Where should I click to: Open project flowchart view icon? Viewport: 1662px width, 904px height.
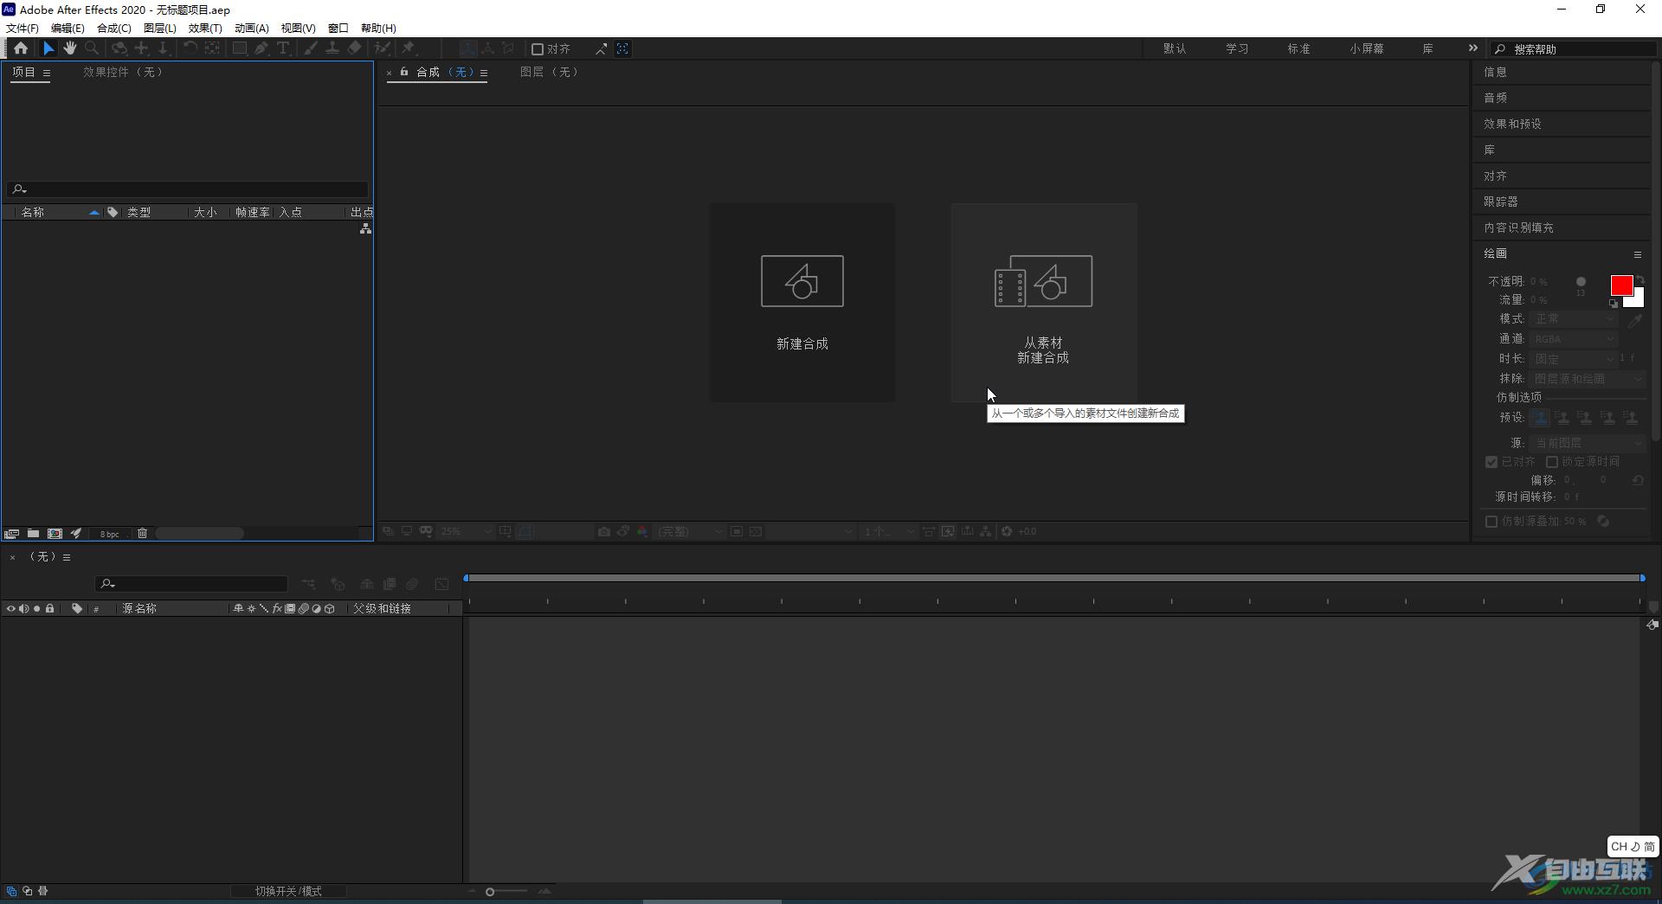pos(365,228)
